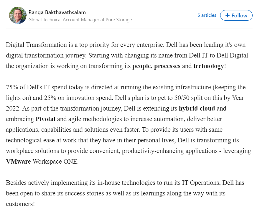Click the bold word Pivotal

[45, 119]
